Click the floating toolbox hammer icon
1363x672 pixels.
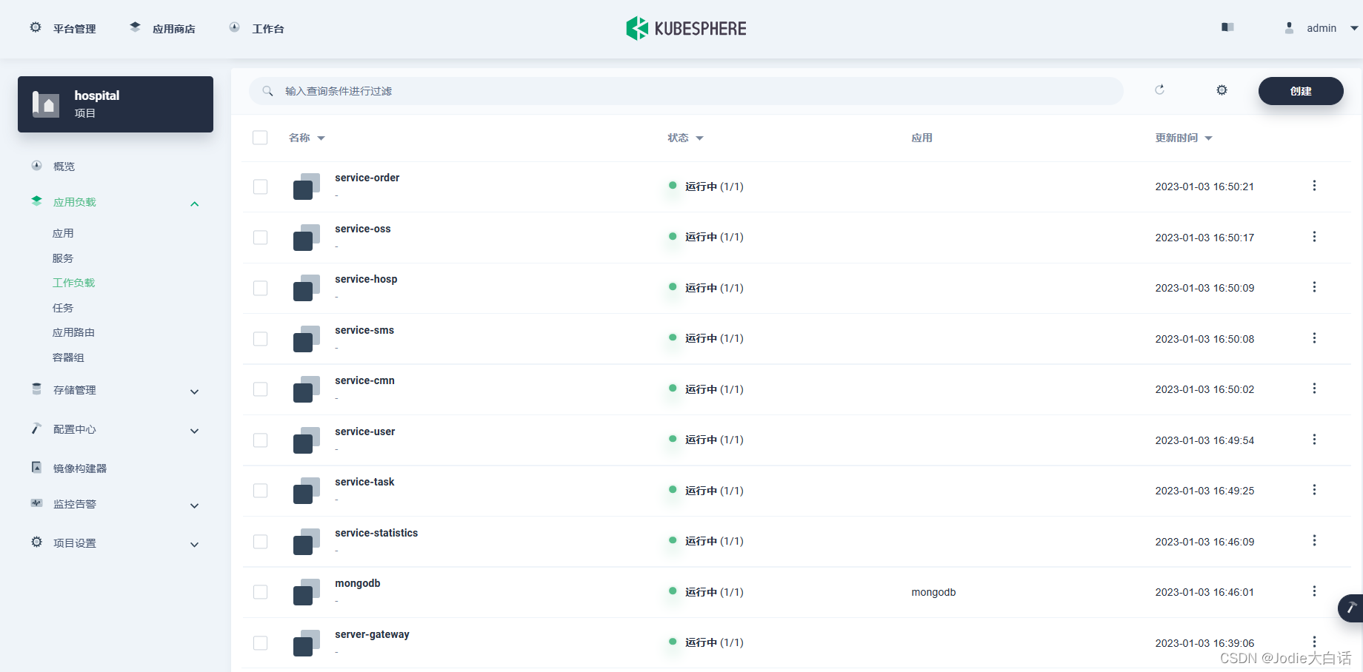point(1351,608)
